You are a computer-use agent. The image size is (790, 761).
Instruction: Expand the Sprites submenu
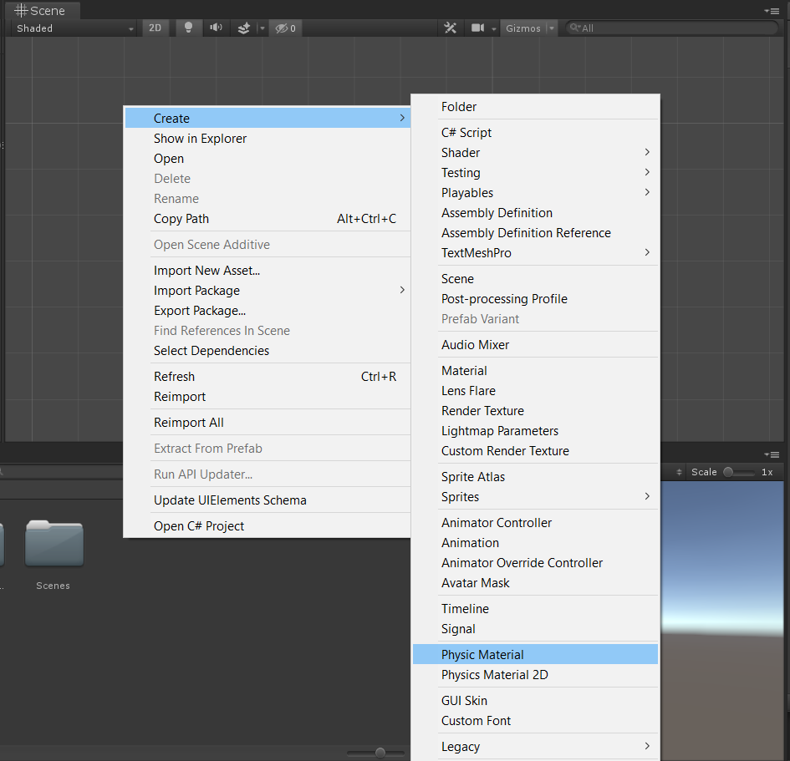pos(535,497)
